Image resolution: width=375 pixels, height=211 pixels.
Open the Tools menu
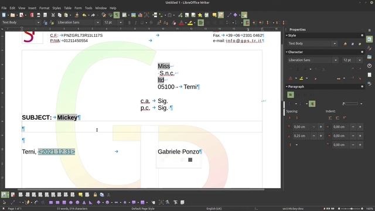coord(88,8)
